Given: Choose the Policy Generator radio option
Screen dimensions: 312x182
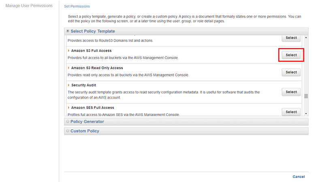Looking at the screenshot, I should pyautogui.click(x=68, y=121).
